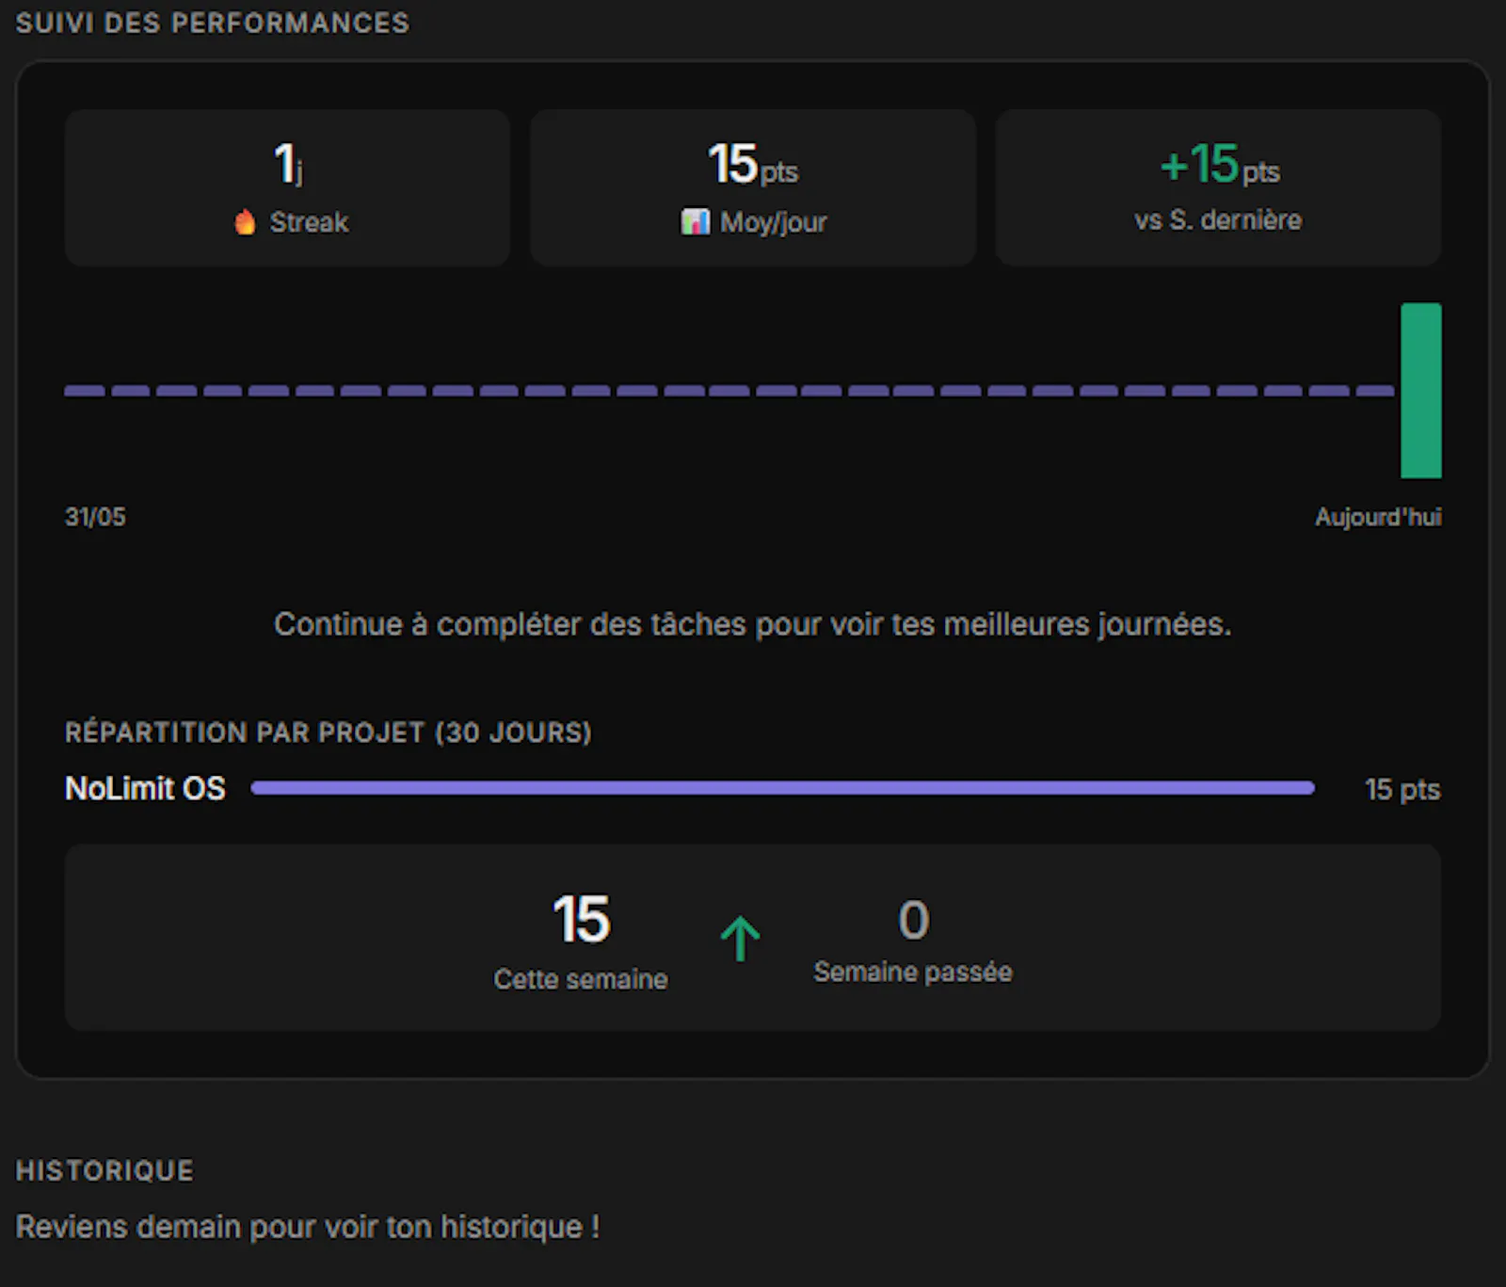Click the Moy/jour label text
1506x1287 pixels.
[x=774, y=222]
